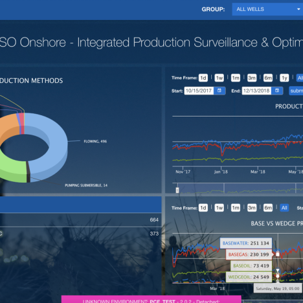This screenshot has width=303, height=303.
Task: Select 1m time frame in production chart
Action: pyautogui.click(x=236, y=78)
